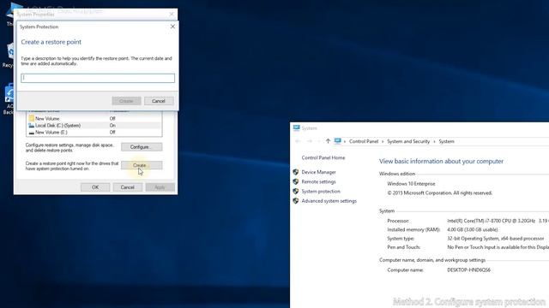Select Local Disk (C:) (System) drive row

94,126
